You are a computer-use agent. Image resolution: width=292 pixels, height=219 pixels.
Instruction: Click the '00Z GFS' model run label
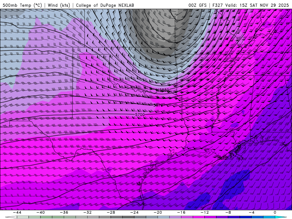[197, 5]
